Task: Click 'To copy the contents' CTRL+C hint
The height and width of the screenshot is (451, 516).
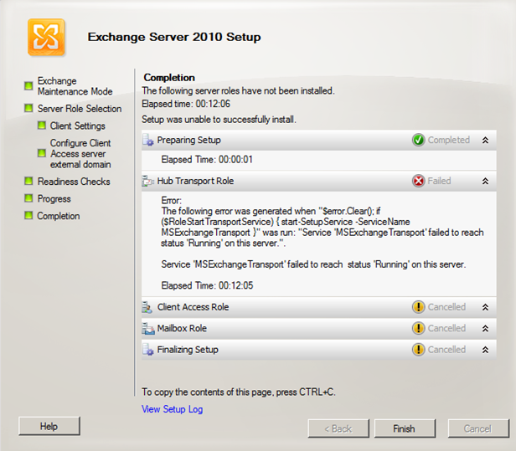Action: (x=239, y=392)
